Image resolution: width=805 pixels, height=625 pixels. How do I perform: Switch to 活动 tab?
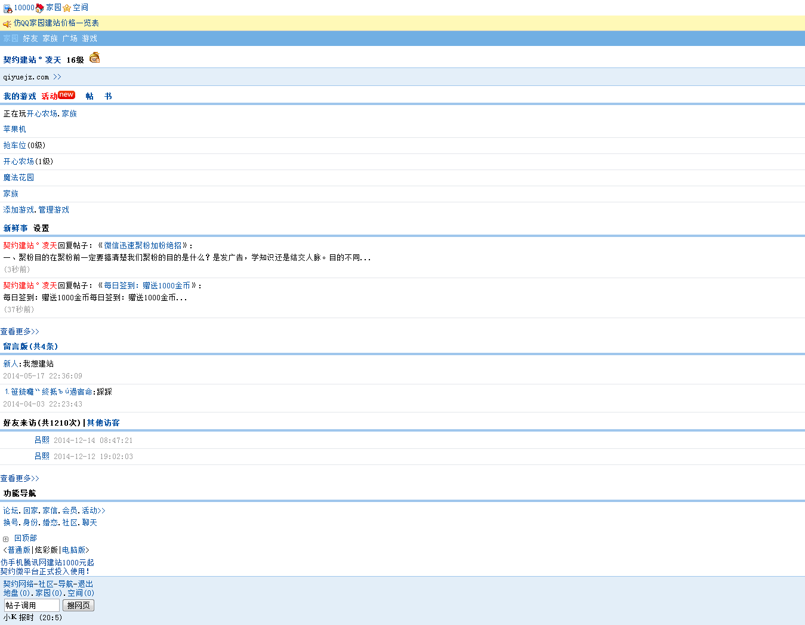[x=50, y=96]
